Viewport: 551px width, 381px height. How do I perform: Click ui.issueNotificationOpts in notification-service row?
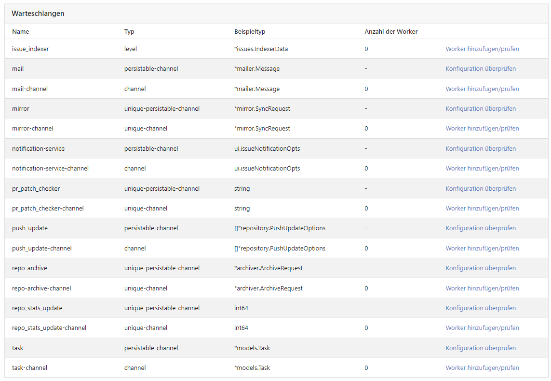point(267,148)
